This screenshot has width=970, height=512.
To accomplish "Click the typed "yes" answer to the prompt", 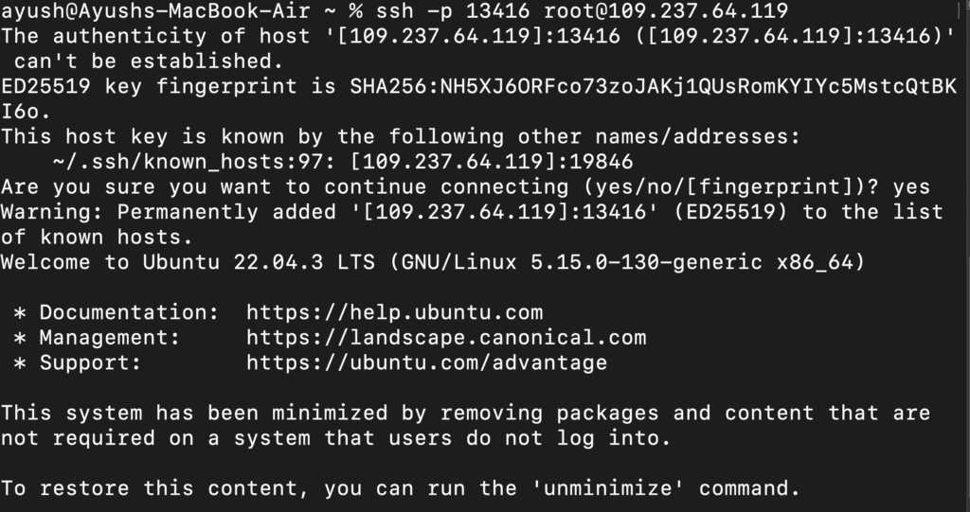I will [911, 187].
